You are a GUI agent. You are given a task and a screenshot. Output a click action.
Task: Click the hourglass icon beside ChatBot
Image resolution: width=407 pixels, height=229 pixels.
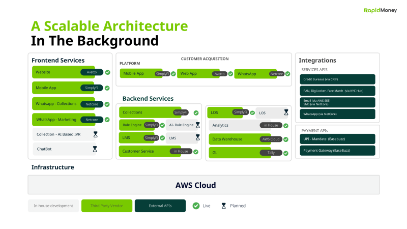pyautogui.click(x=95, y=149)
